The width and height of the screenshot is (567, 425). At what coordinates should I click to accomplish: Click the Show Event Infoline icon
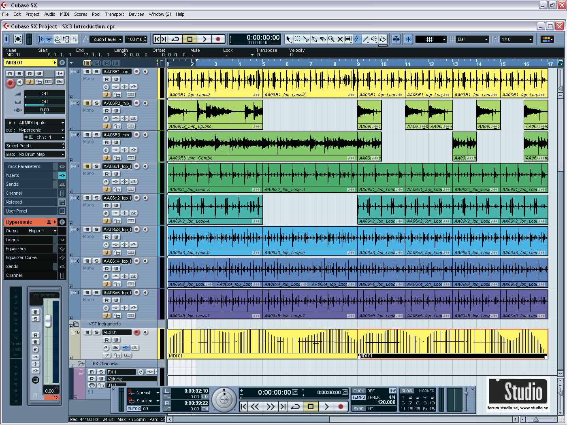click(x=49, y=39)
